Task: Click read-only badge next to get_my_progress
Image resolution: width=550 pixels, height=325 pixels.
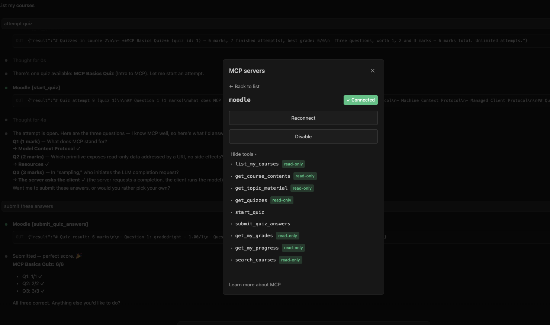Action: 293,248
